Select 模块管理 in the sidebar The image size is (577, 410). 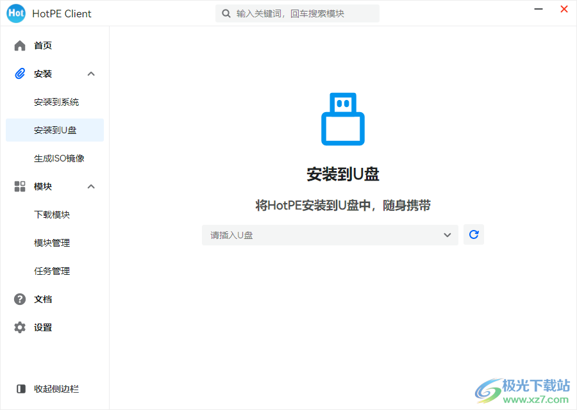point(53,243)
